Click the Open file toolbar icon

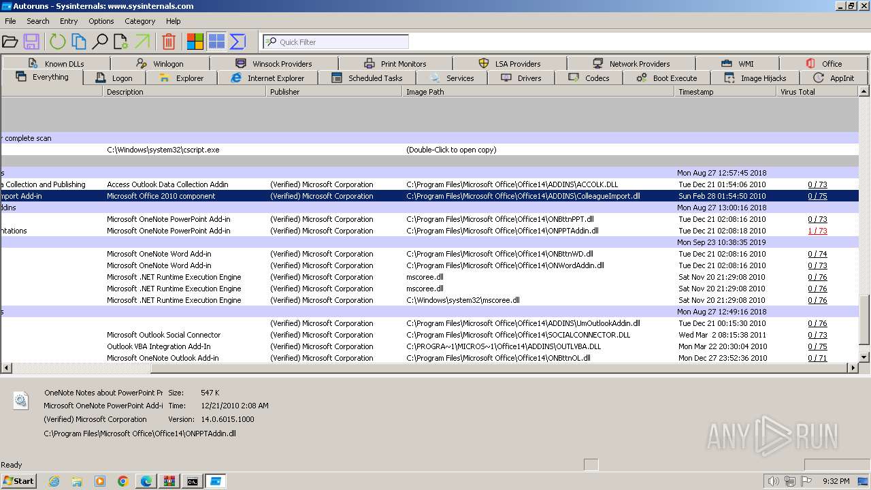pos(10,42)
